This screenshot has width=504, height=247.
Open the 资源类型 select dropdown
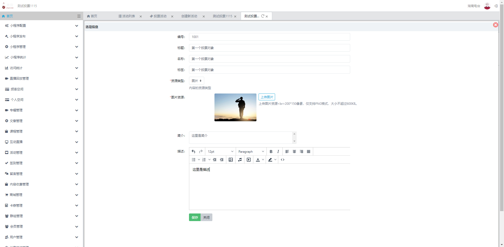pos(196,81)
